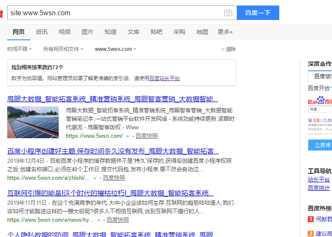Click the https://www.5wsn.com/a/zhishi/... URL
The width and height of the screenshot is (332, 237).
tap(48, 178)
